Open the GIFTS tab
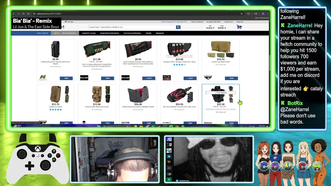The width and height of the screenshot is (331, 186). (x=56, y=33)
